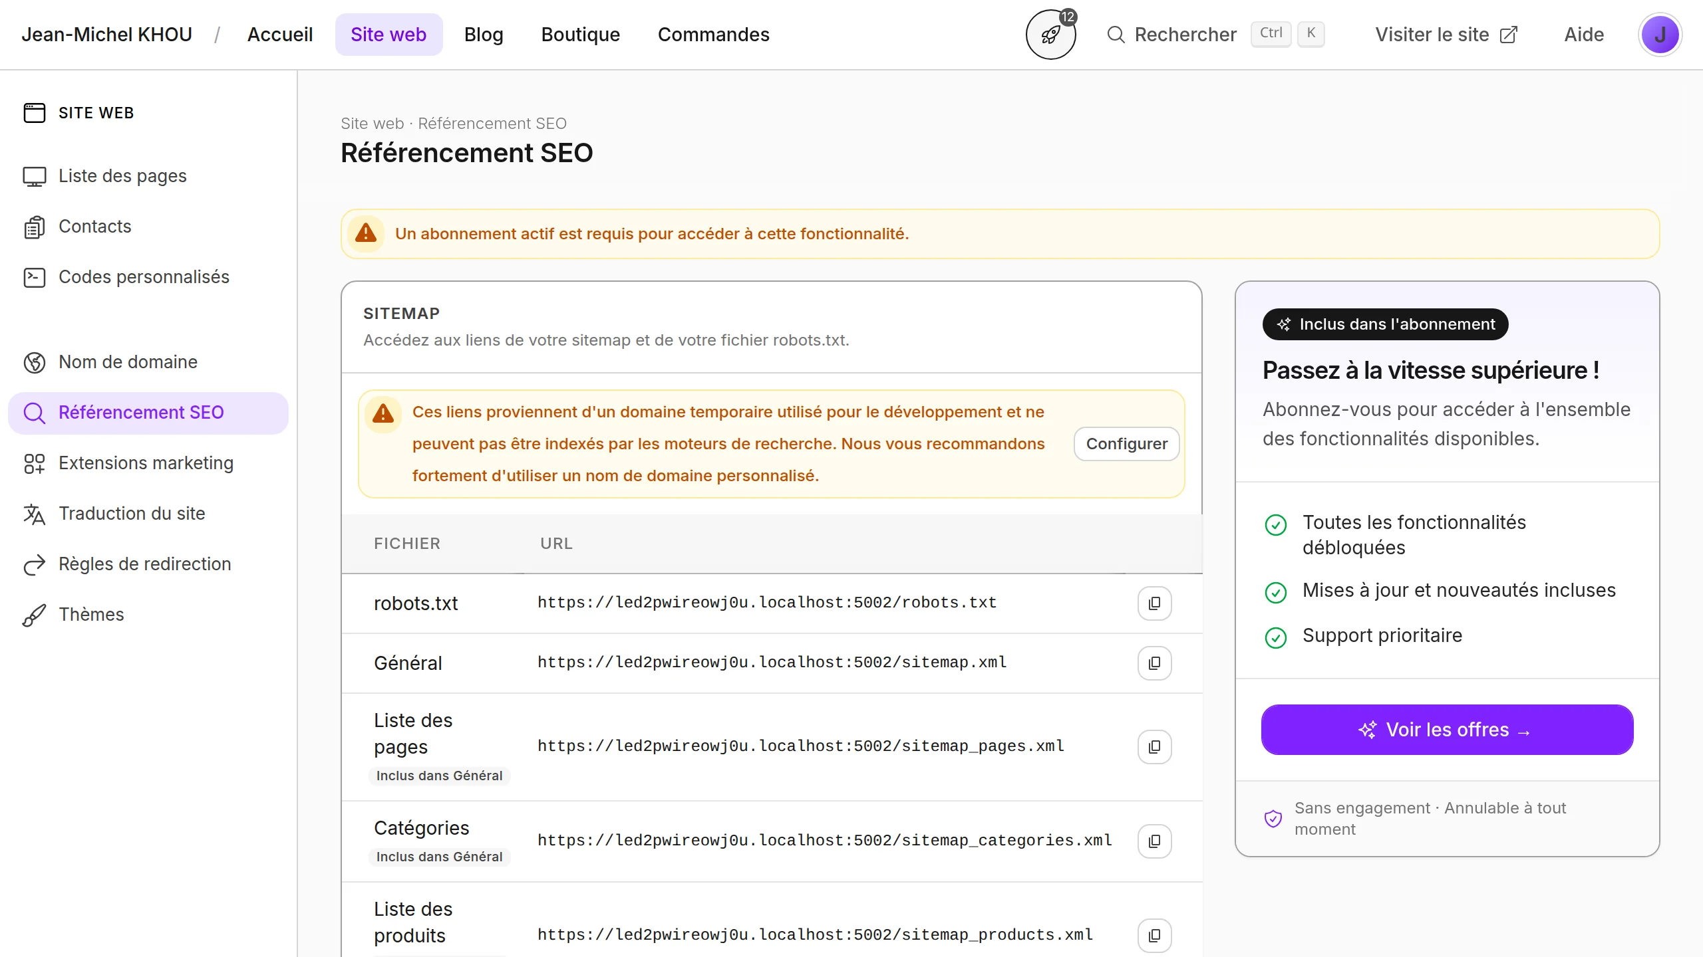Image resolution: width=1703 pixels, height=957 pixels.
Task: Open the user avatar J menu
Action: [x=1660, y=35]
